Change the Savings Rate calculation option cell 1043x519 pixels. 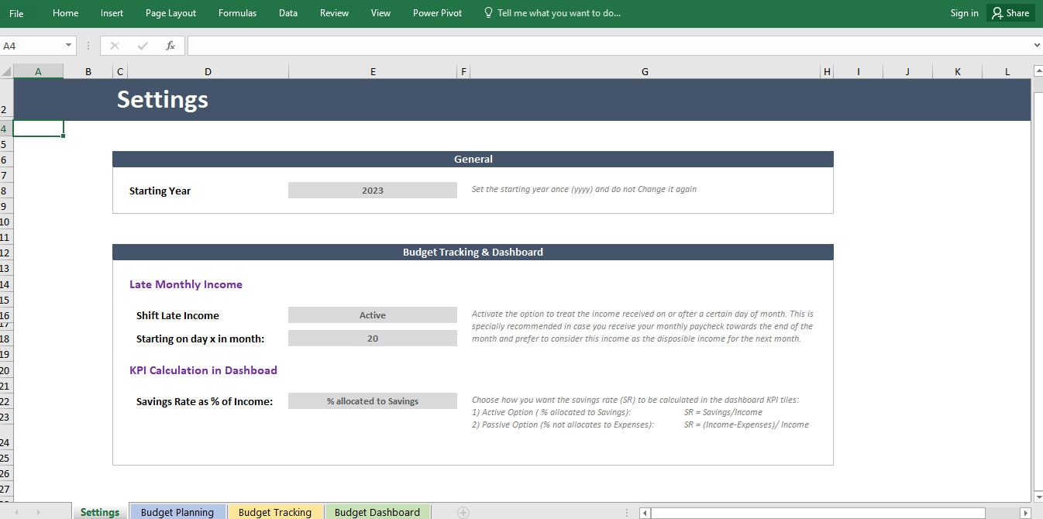pos(372,400)
